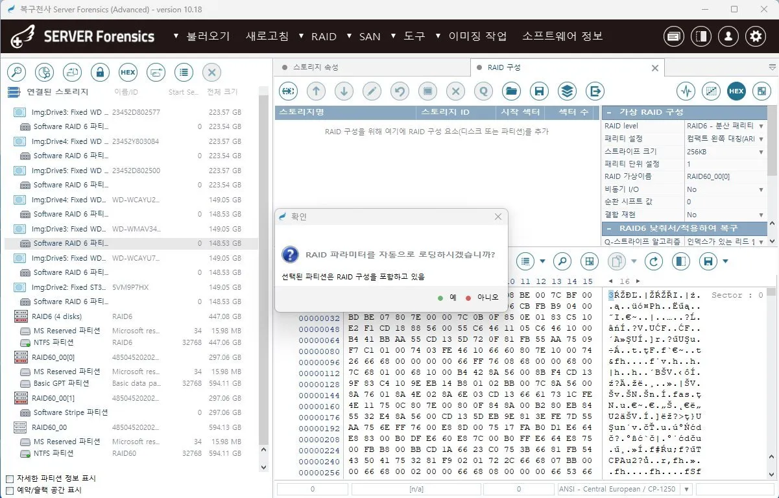Switch to the 스토리지 속성 tab
This screenshot has width=779, height=498.
tap(316, 67)
